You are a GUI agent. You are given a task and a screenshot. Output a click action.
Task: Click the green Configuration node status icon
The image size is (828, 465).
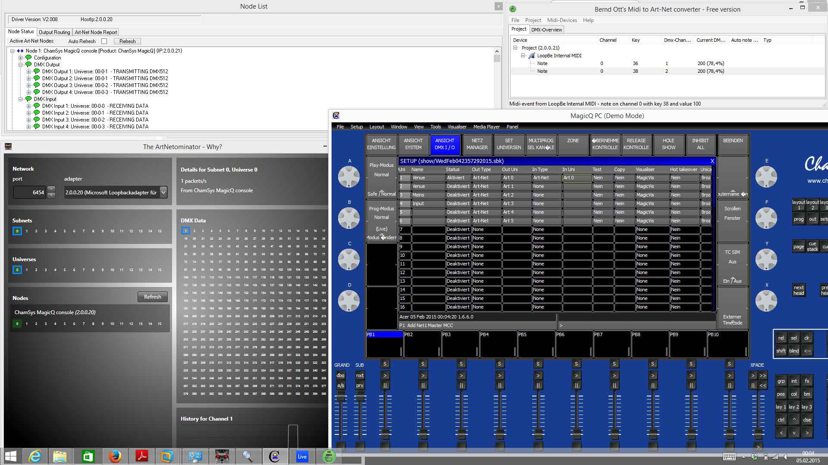(29, 57)
